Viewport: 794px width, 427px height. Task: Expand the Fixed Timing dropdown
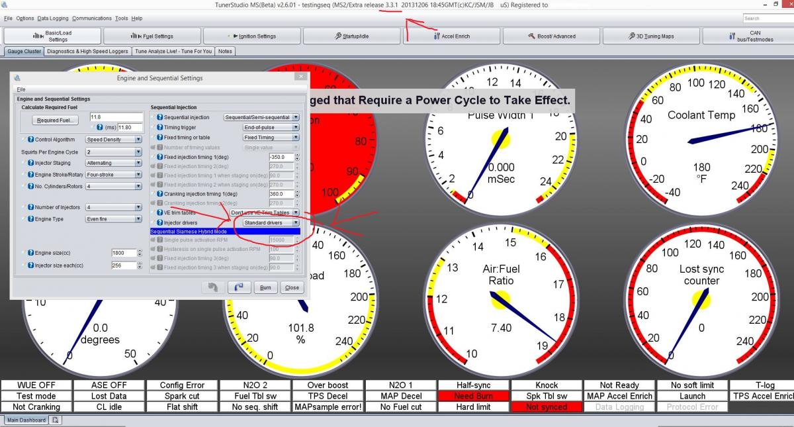295,138
